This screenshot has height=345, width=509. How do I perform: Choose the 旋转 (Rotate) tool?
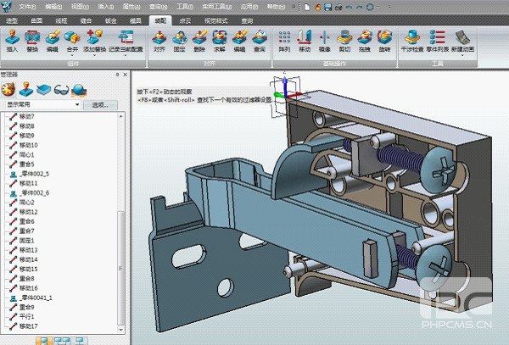(x=383, y=39)
